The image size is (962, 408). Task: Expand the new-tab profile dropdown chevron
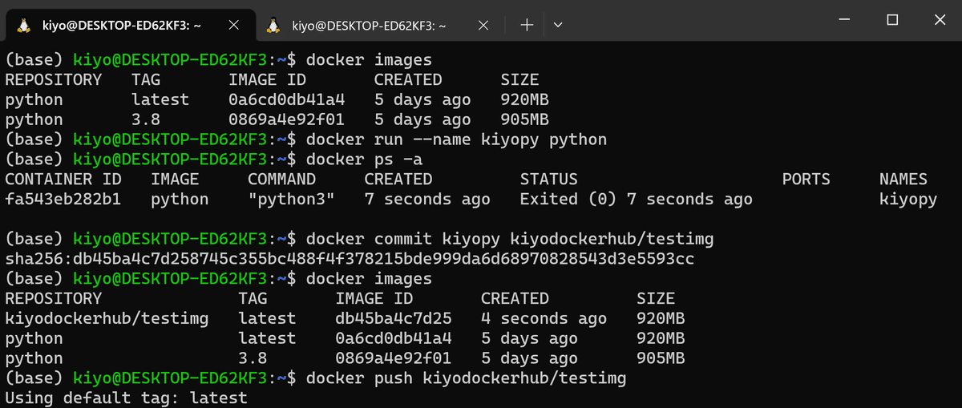click(x=558, y=25)
